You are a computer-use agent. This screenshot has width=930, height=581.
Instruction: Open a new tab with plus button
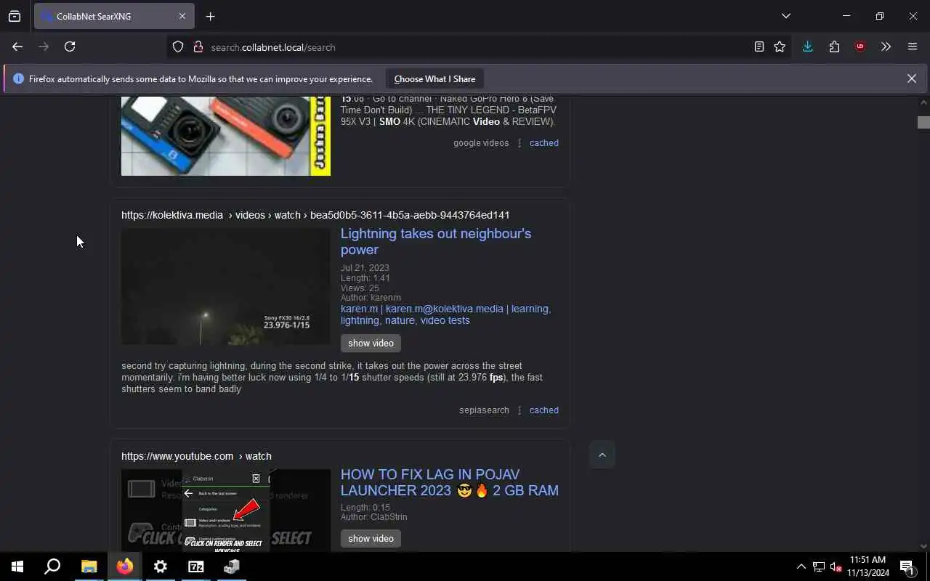tap(210, 16)
